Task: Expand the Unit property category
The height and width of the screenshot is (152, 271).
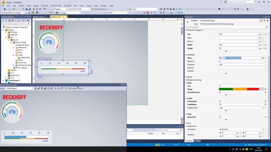Action: coord(186,123)
